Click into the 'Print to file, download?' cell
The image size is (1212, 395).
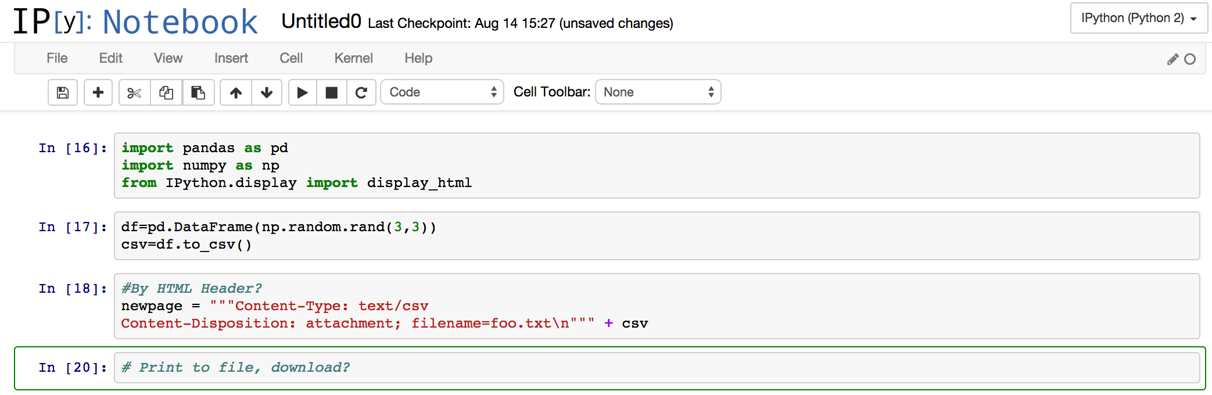point(657,368)
